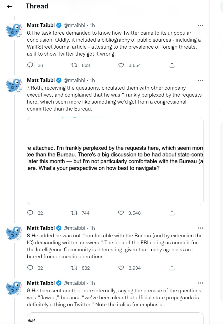Open more options menu on tweet 9
Screen dimensions: 223x324
[200, 283]
